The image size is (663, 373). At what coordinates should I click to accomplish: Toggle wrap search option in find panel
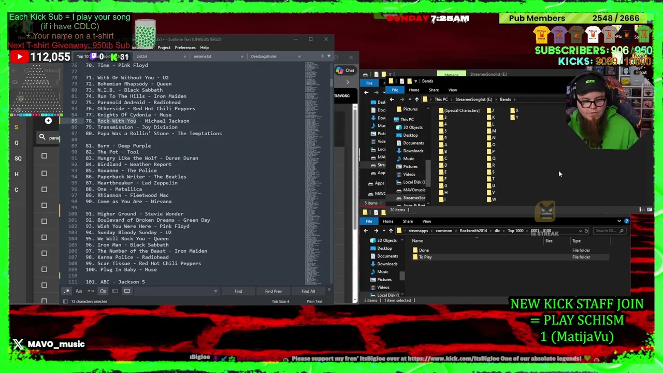coord(103,291)
